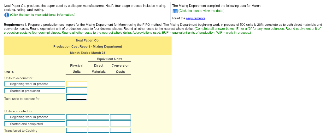
Task: Select the Started and completed label box
Action: [x=35, y=124]
